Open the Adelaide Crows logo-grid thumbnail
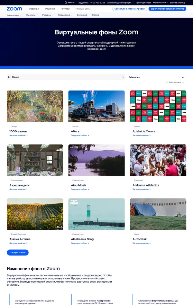The image size is (193, 305). coord(158,106)
